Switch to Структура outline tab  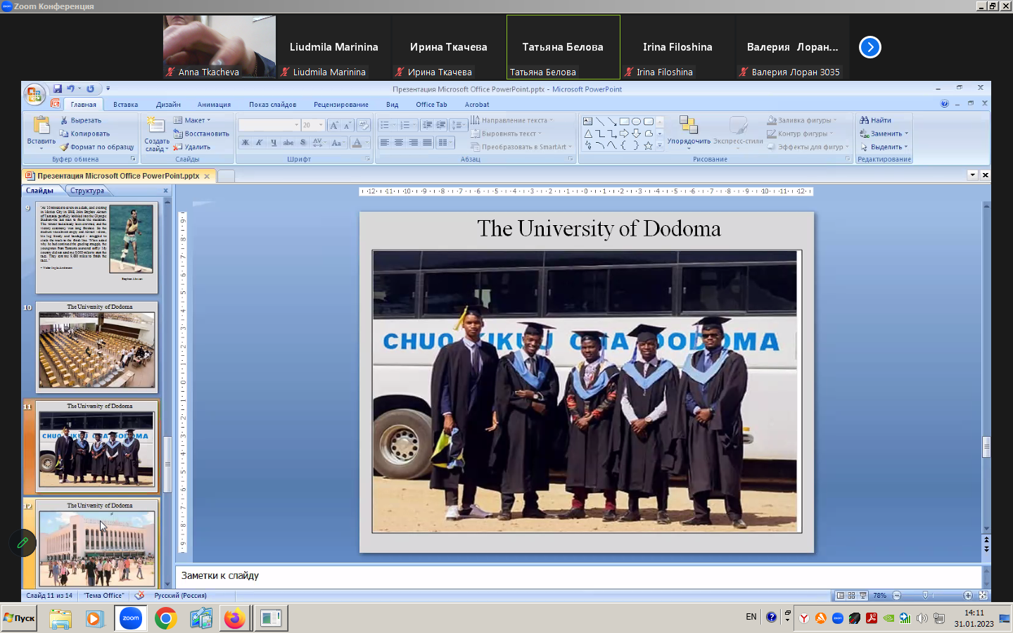(87, 191)
